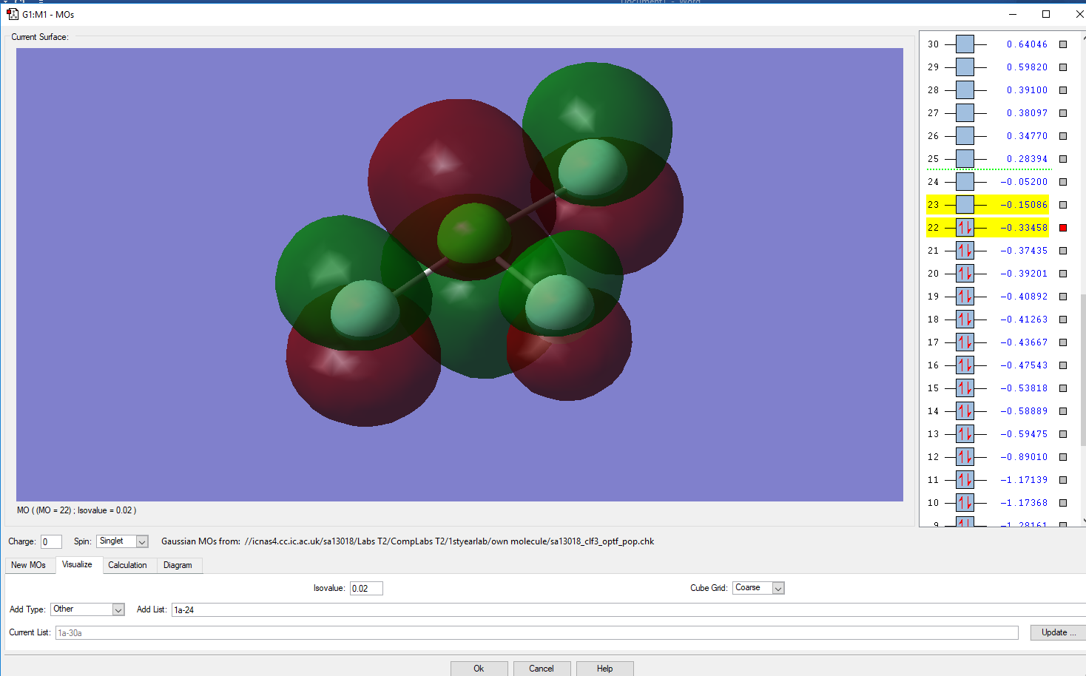
Task: Click the GaussView icon in the title bar
Action: (x=13, y=14)
